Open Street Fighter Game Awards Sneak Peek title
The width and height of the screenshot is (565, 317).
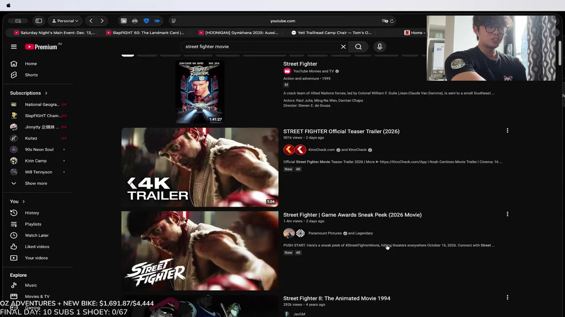pyautogui.click(x=352, y=215)
